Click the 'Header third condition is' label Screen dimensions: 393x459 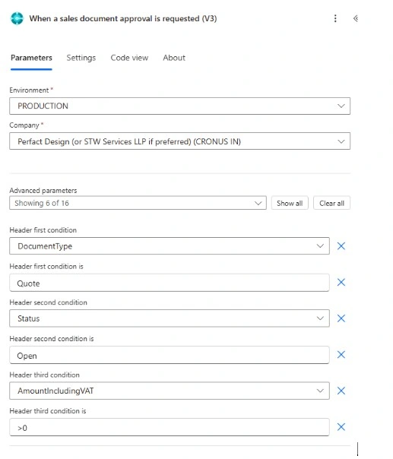click(x=48, y=411)
